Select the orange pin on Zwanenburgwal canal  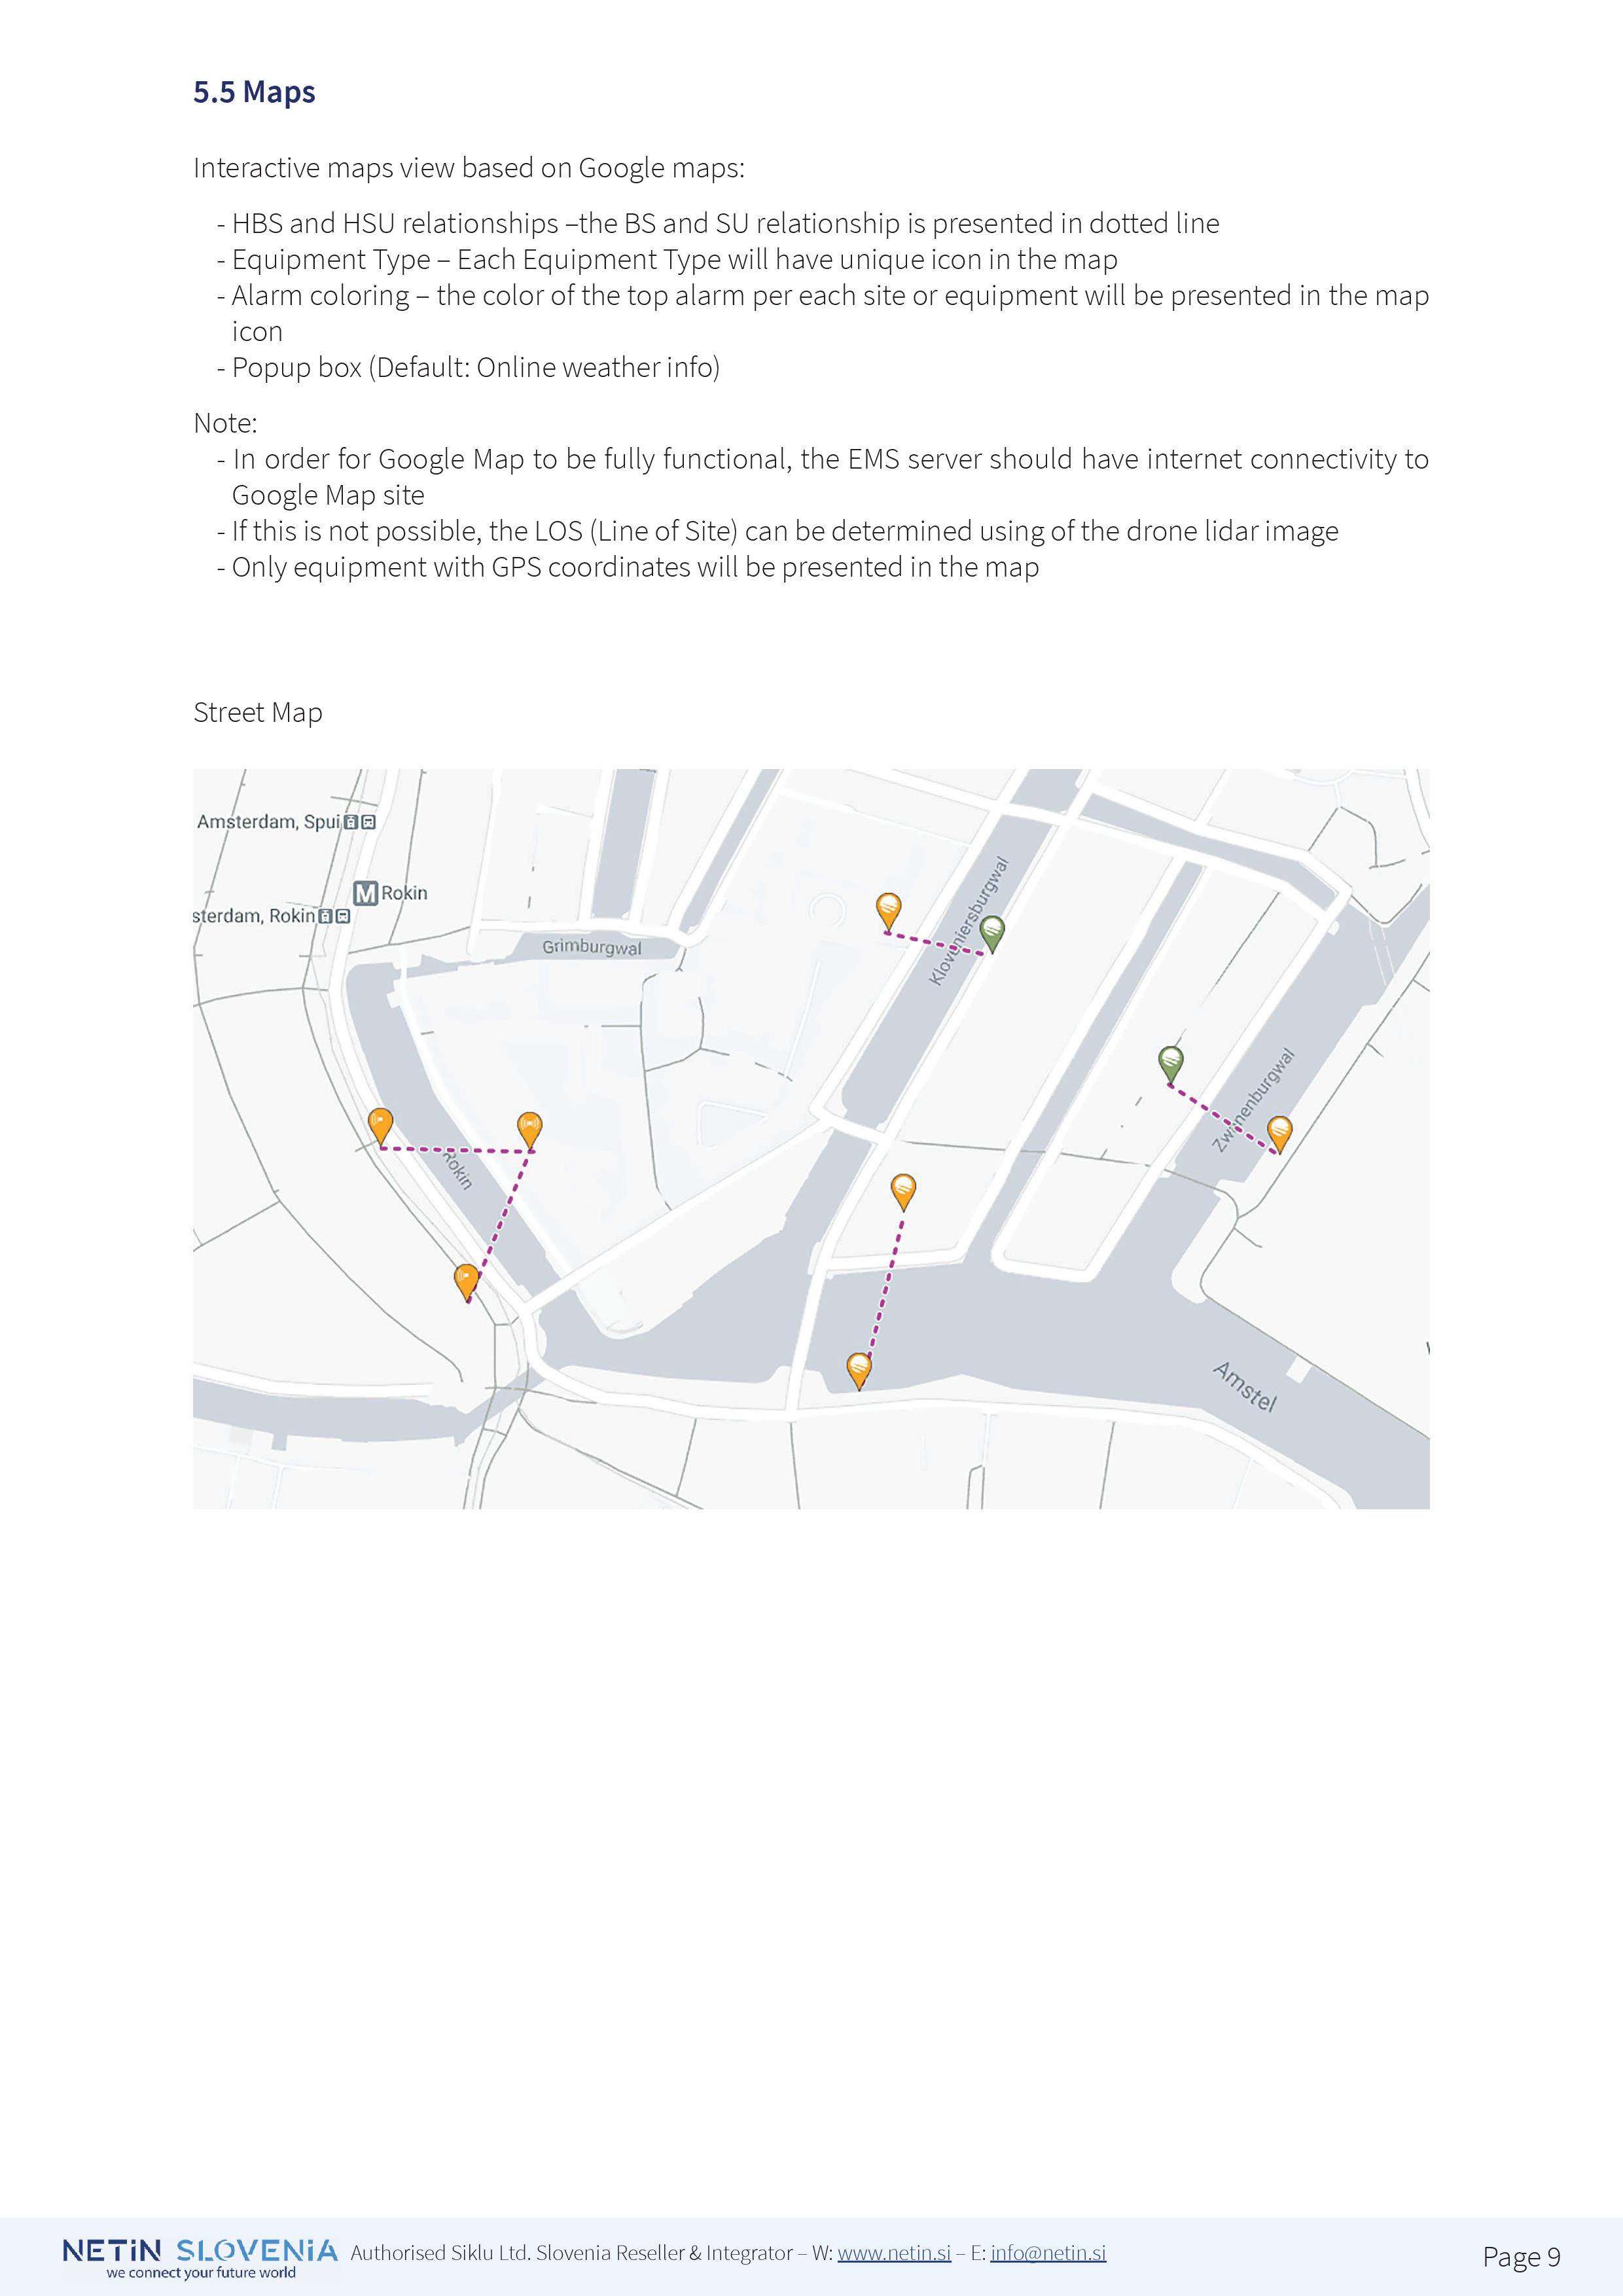(1279, 1132)
